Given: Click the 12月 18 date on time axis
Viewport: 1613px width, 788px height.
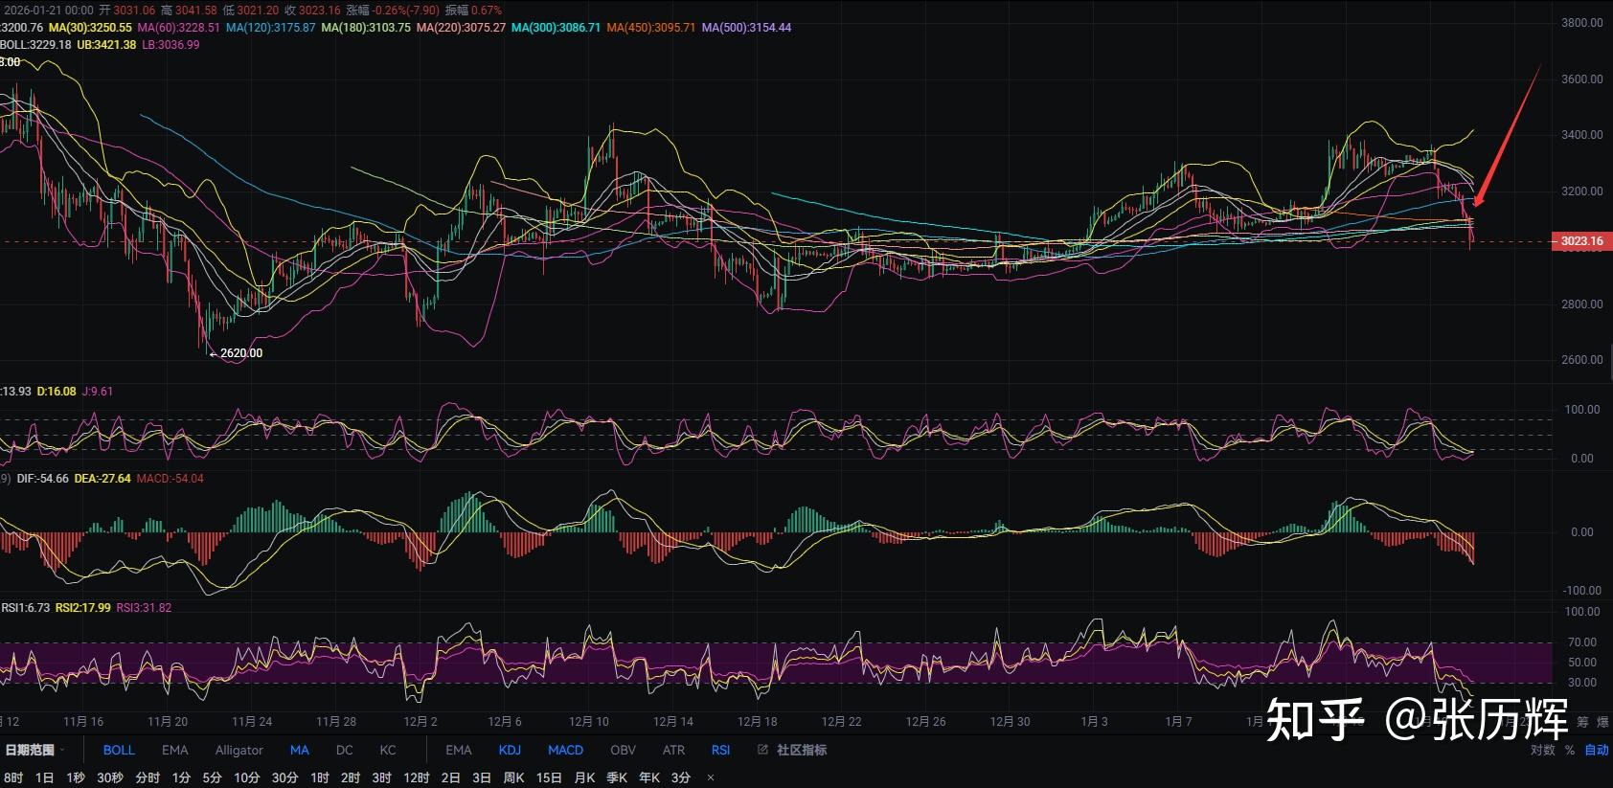Looking at the screenshot, I should point(757,722).
